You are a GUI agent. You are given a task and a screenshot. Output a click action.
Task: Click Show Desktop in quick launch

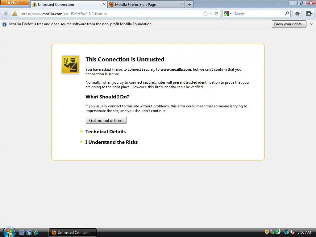coord(22,232)
